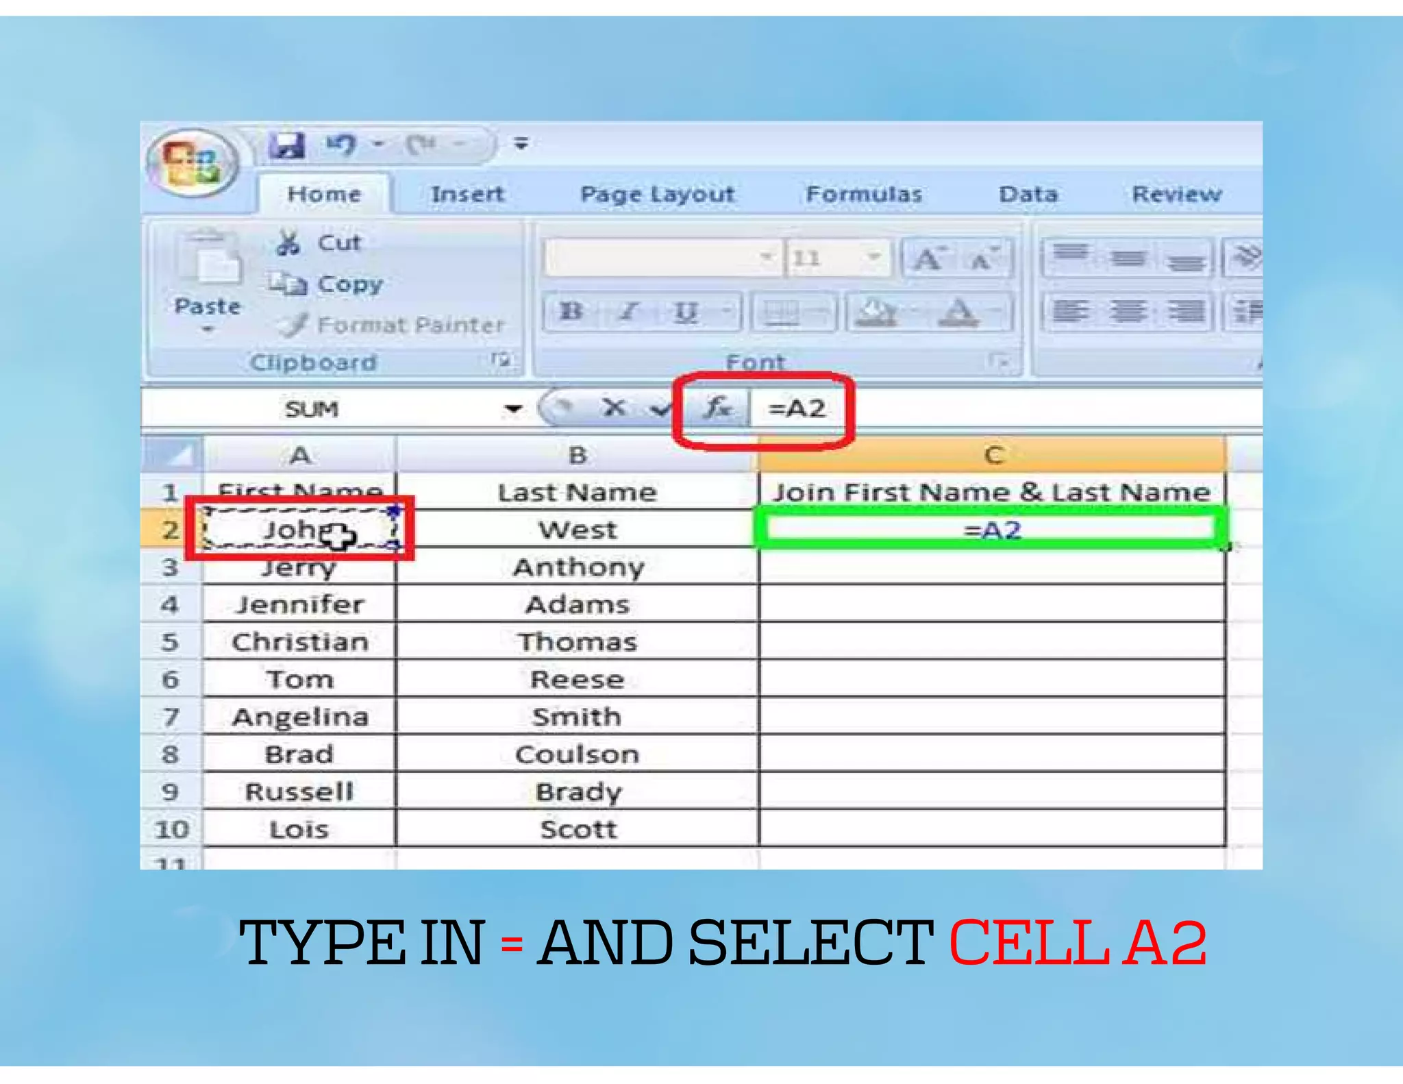Screen dimensions: 1403x1084
Task: Select cell B2 containing West
Action: [x=578, y=530]
